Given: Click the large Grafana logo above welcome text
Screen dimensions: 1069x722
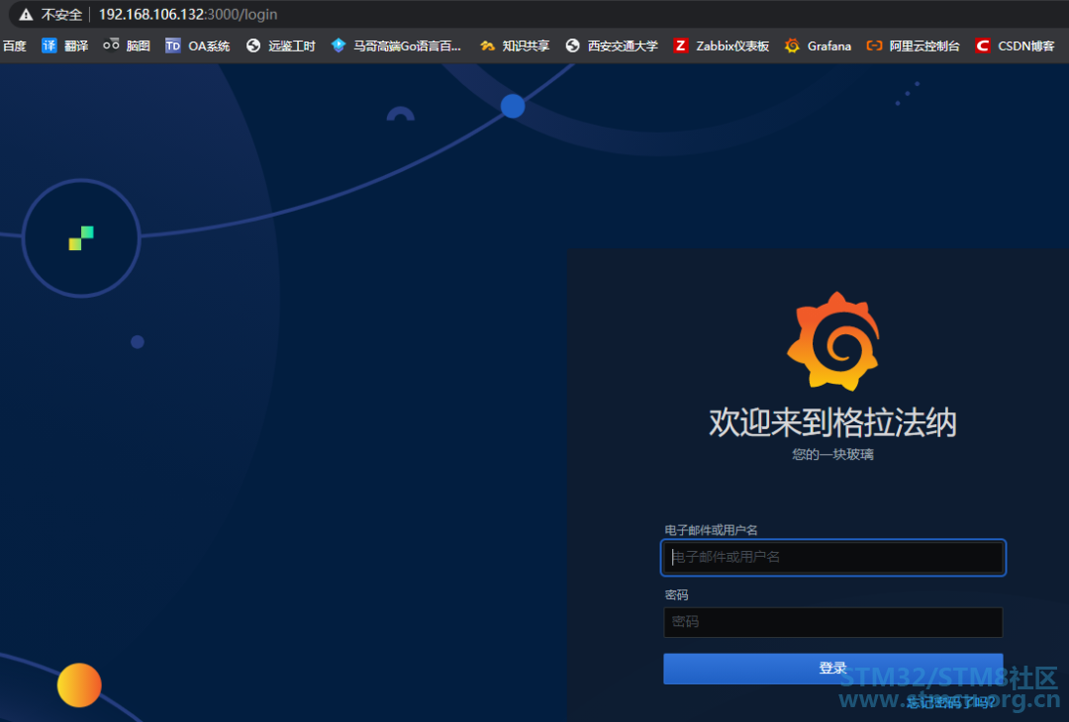Looking at the screenshot, I should click(x=832, y=341).
